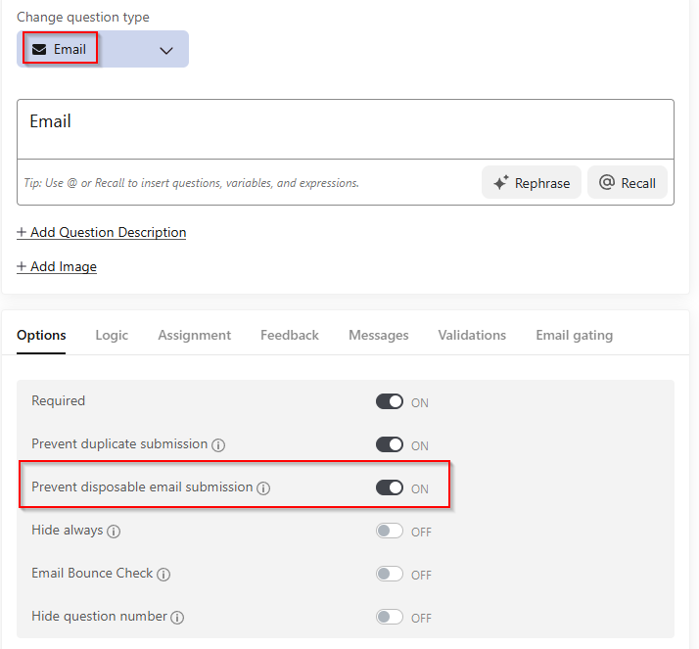Screen dimensions: 699x649
Task: Click info icon next to Hide question number
Action: click(x=177, y=618)
